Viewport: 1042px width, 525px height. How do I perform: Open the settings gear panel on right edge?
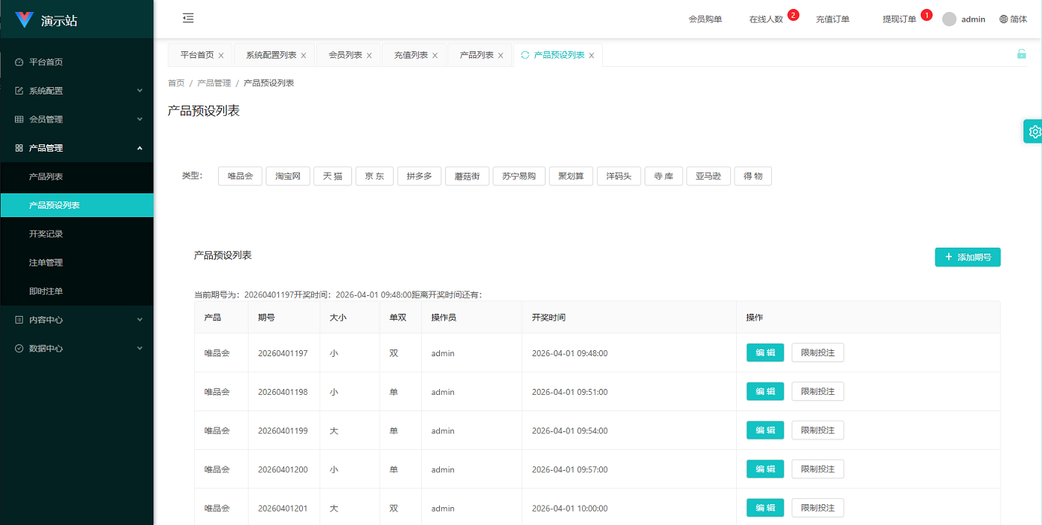pyautogui.click(x=1034, y=132)
